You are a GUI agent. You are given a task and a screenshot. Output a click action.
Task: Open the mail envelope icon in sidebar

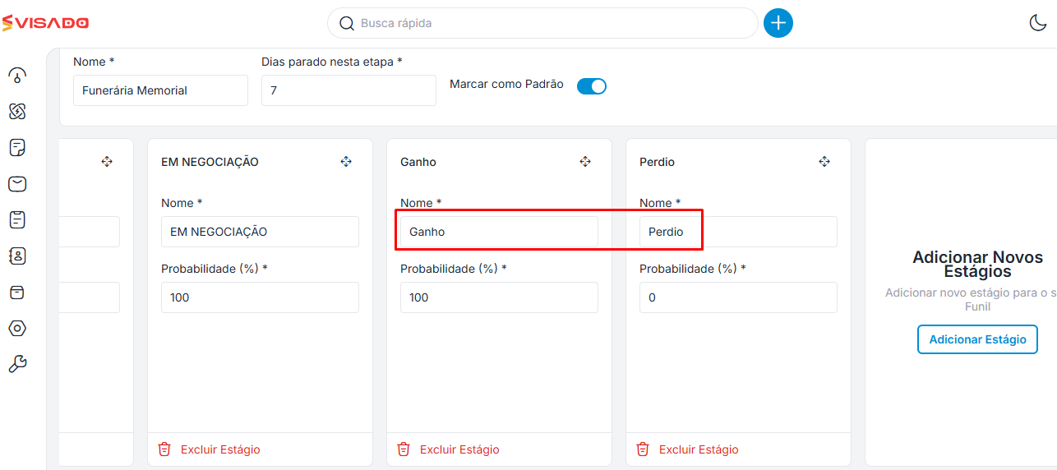(x=17, y=184)
